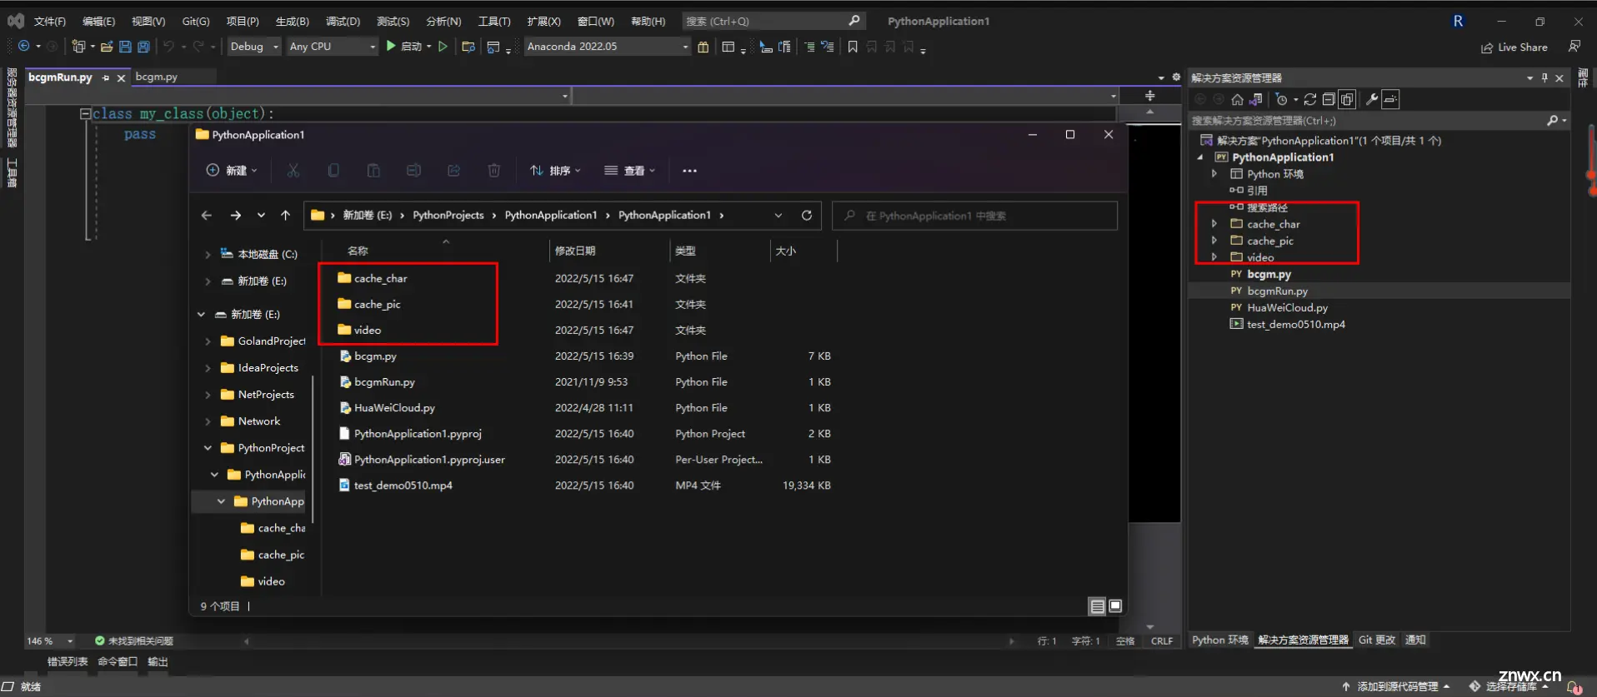Open the 错误列表 error list tab
This screenshot has height=697, width=1597.
tap(68, 661)
